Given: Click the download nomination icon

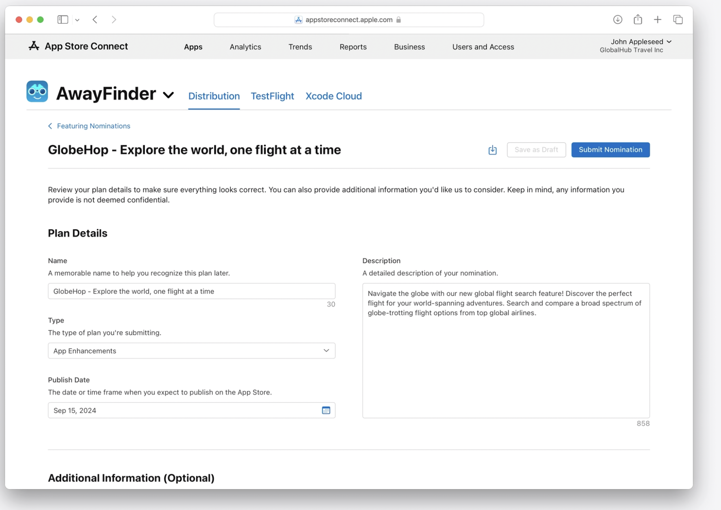Looking at the screenshot, I should [492, 150].
